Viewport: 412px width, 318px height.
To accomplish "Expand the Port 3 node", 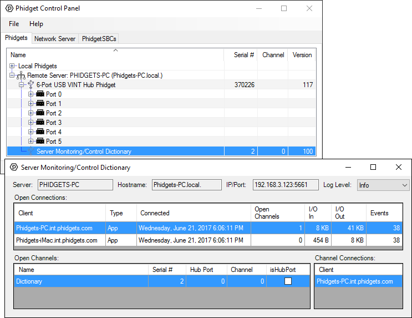I will tap(30, 123).
